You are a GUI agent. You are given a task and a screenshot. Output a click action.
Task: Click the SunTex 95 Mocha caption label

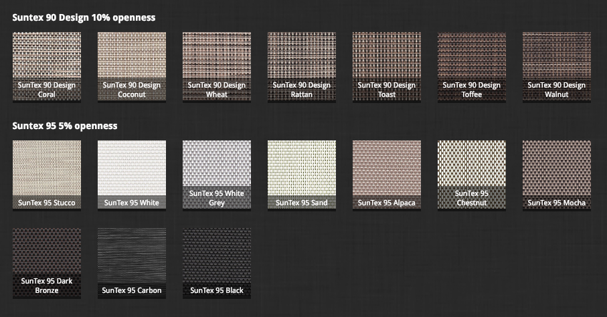coord(556,203)
